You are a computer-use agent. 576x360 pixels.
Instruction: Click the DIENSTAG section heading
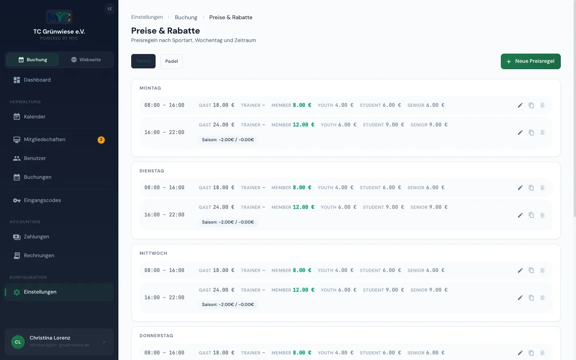[152, 171]
